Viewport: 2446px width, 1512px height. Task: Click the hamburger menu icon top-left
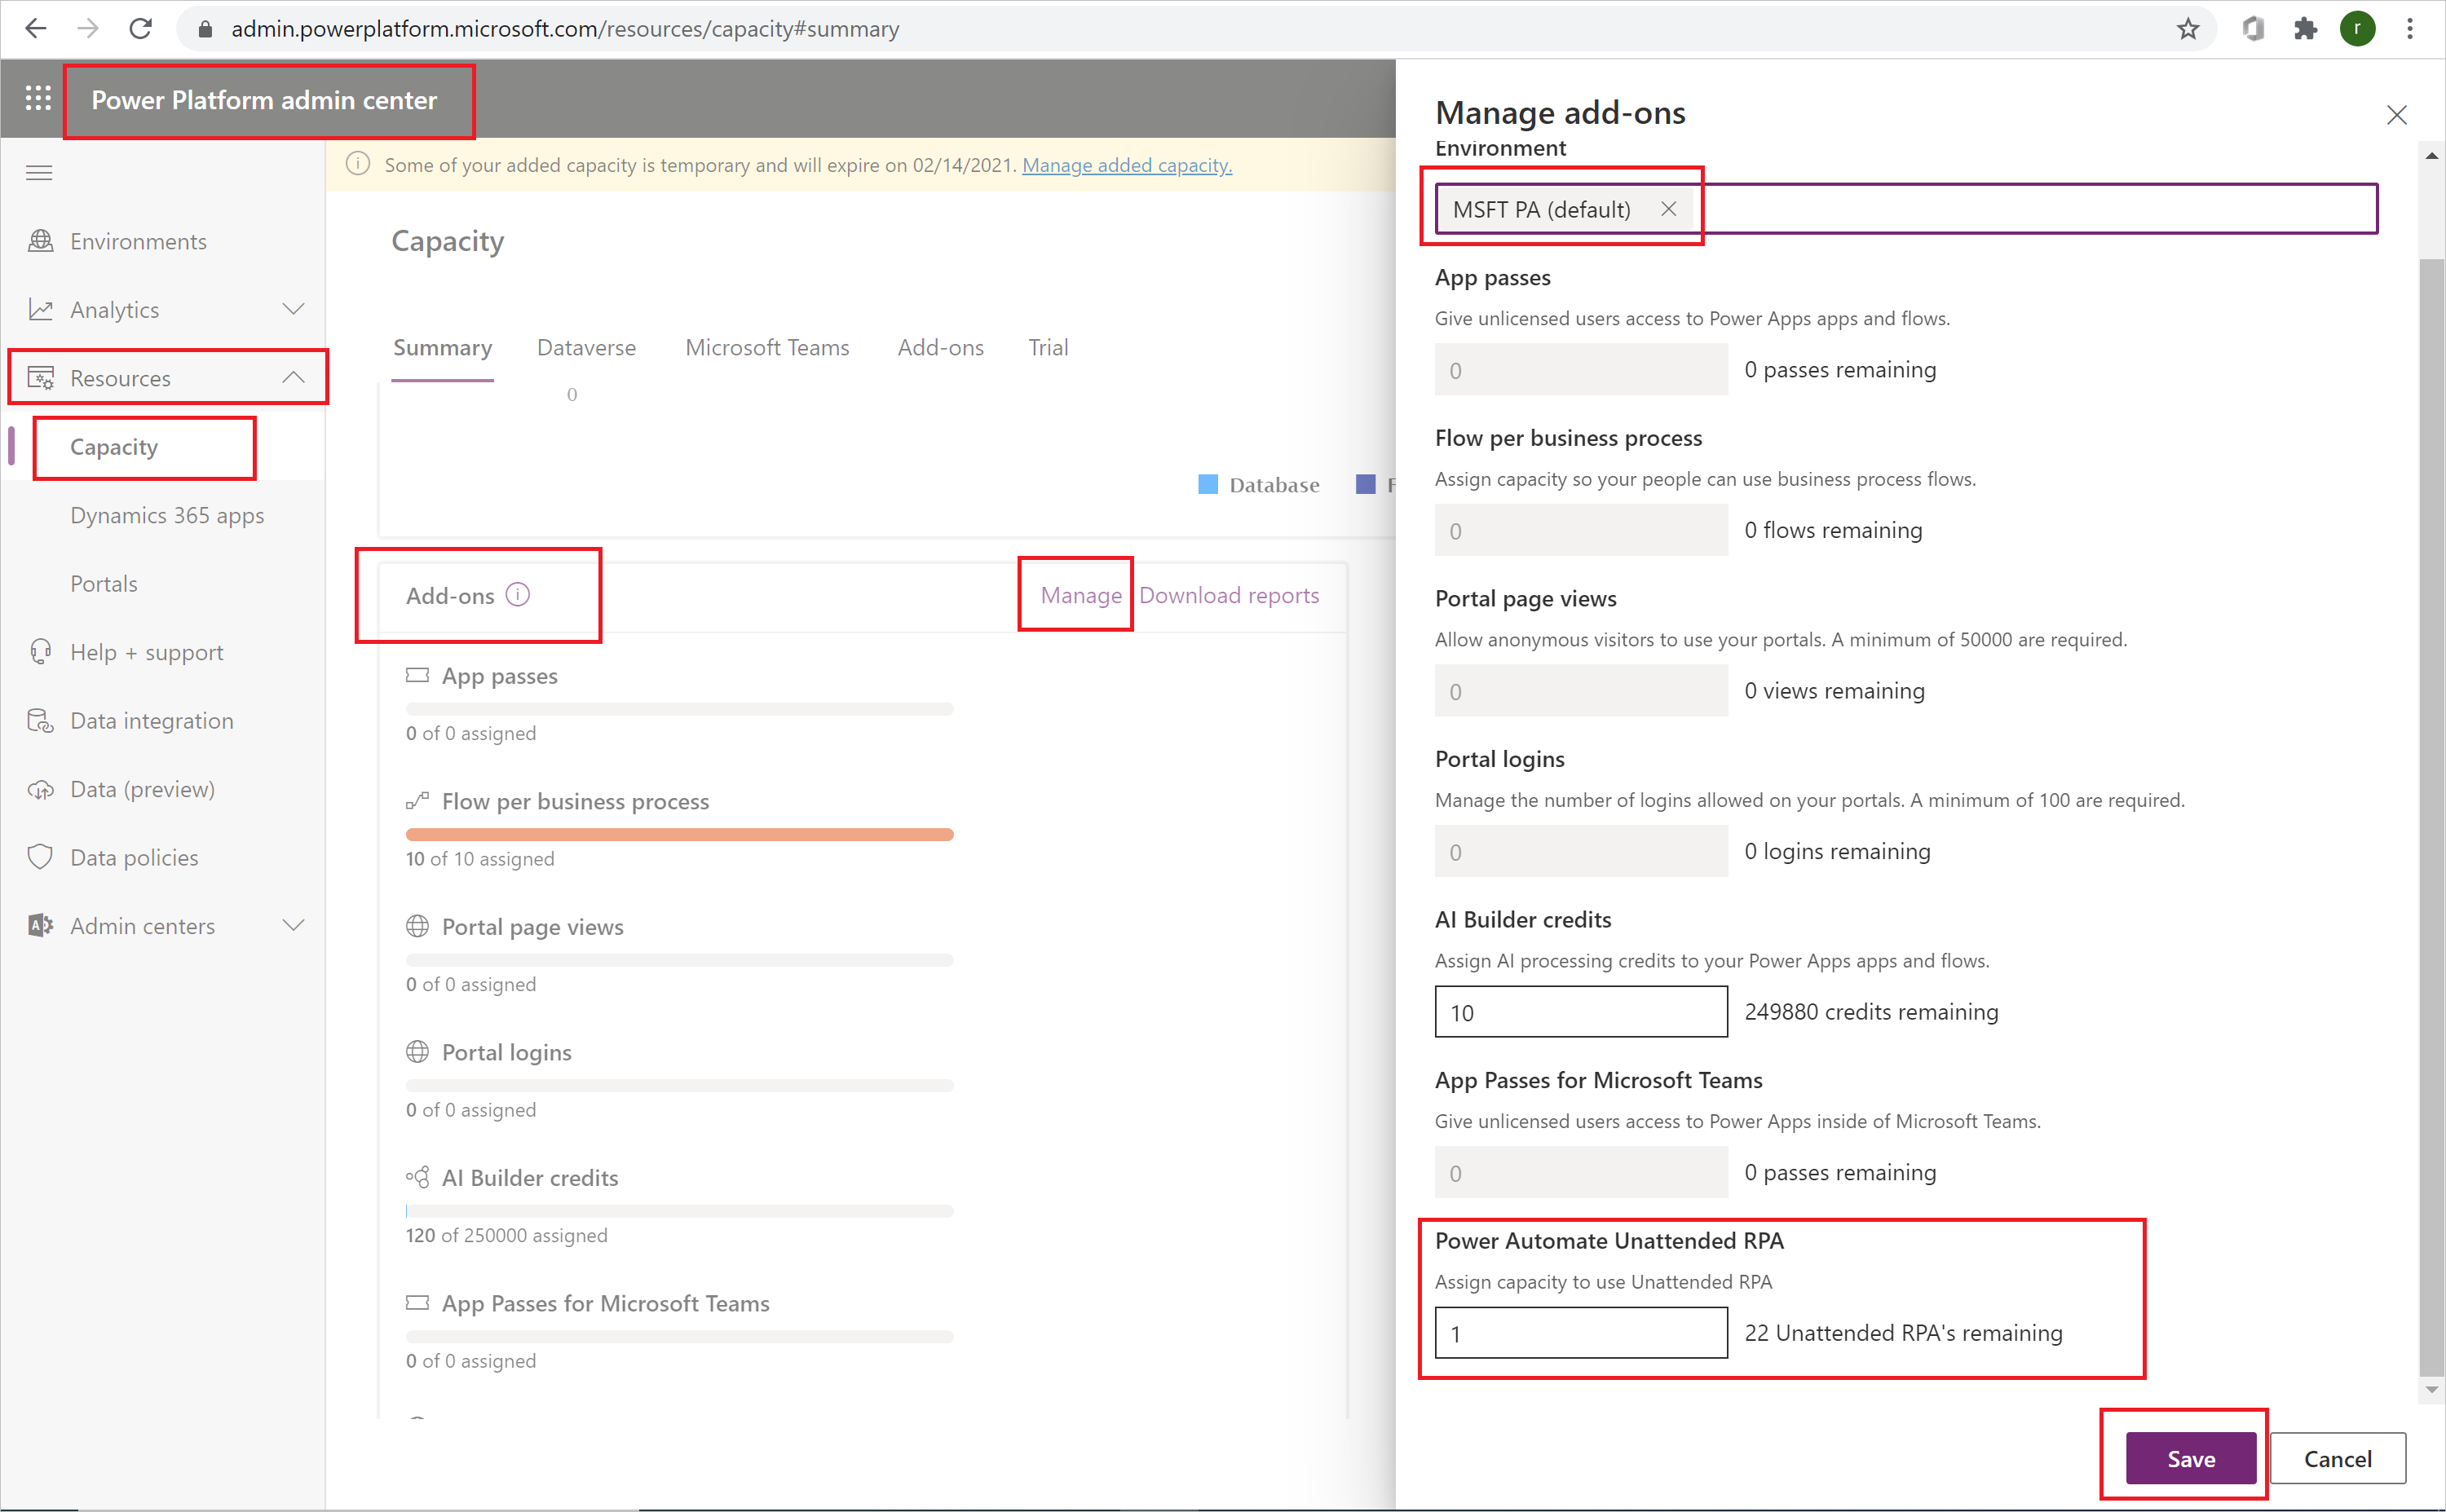38,171
